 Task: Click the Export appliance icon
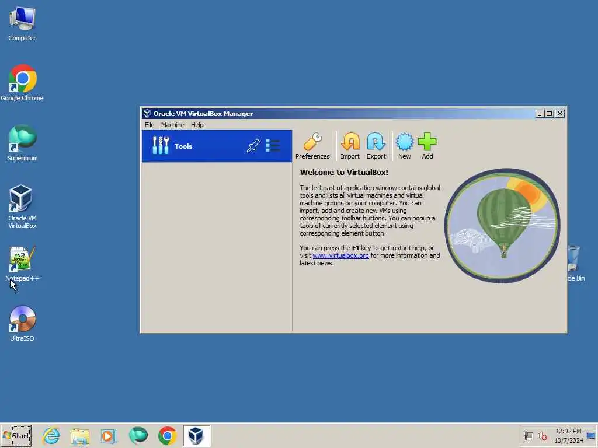376,146
